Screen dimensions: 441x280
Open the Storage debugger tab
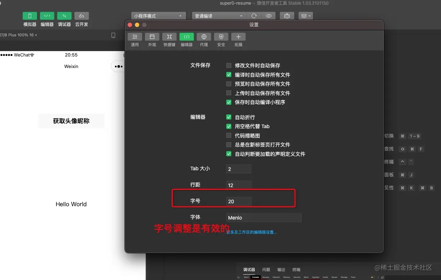click(x=344, y=277)
